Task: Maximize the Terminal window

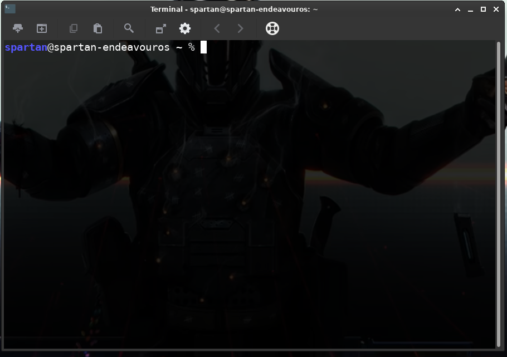Action: (x=483, y=9)
